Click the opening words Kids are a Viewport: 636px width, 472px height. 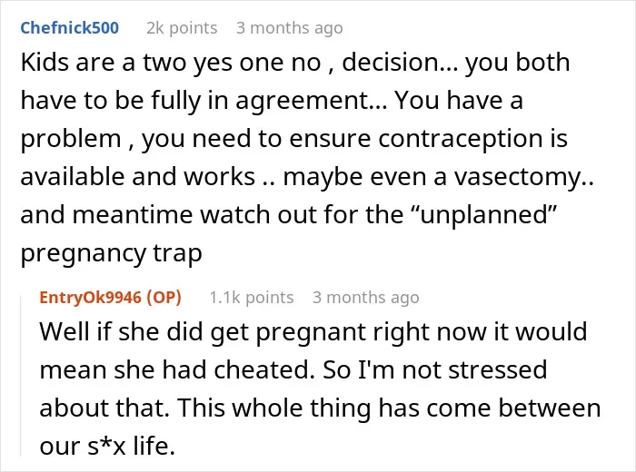pyautogui.click(x=77, y=63)
